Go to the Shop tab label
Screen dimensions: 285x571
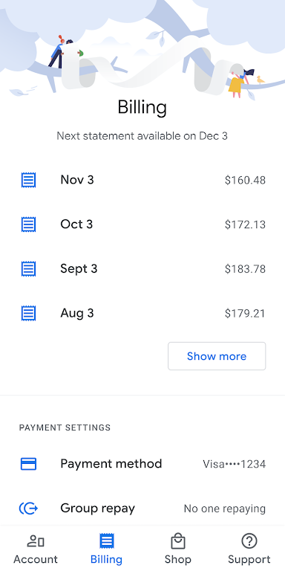[x=178, y=559]
